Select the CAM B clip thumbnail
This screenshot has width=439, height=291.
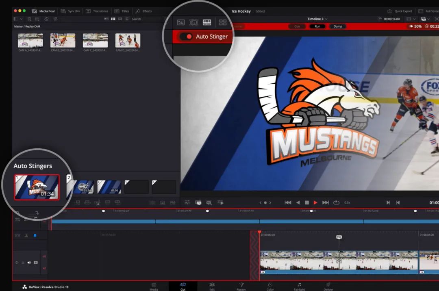[63, 41]
